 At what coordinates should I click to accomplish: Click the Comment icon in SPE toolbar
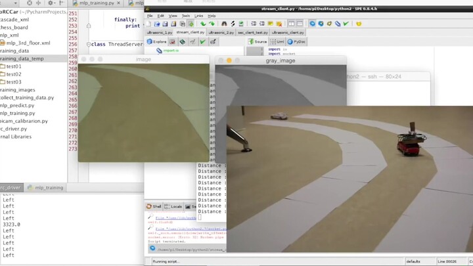[x=270, y=24]
